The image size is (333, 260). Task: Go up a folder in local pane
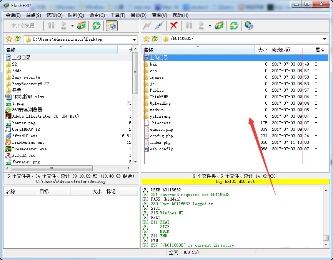tap(18, 39)
